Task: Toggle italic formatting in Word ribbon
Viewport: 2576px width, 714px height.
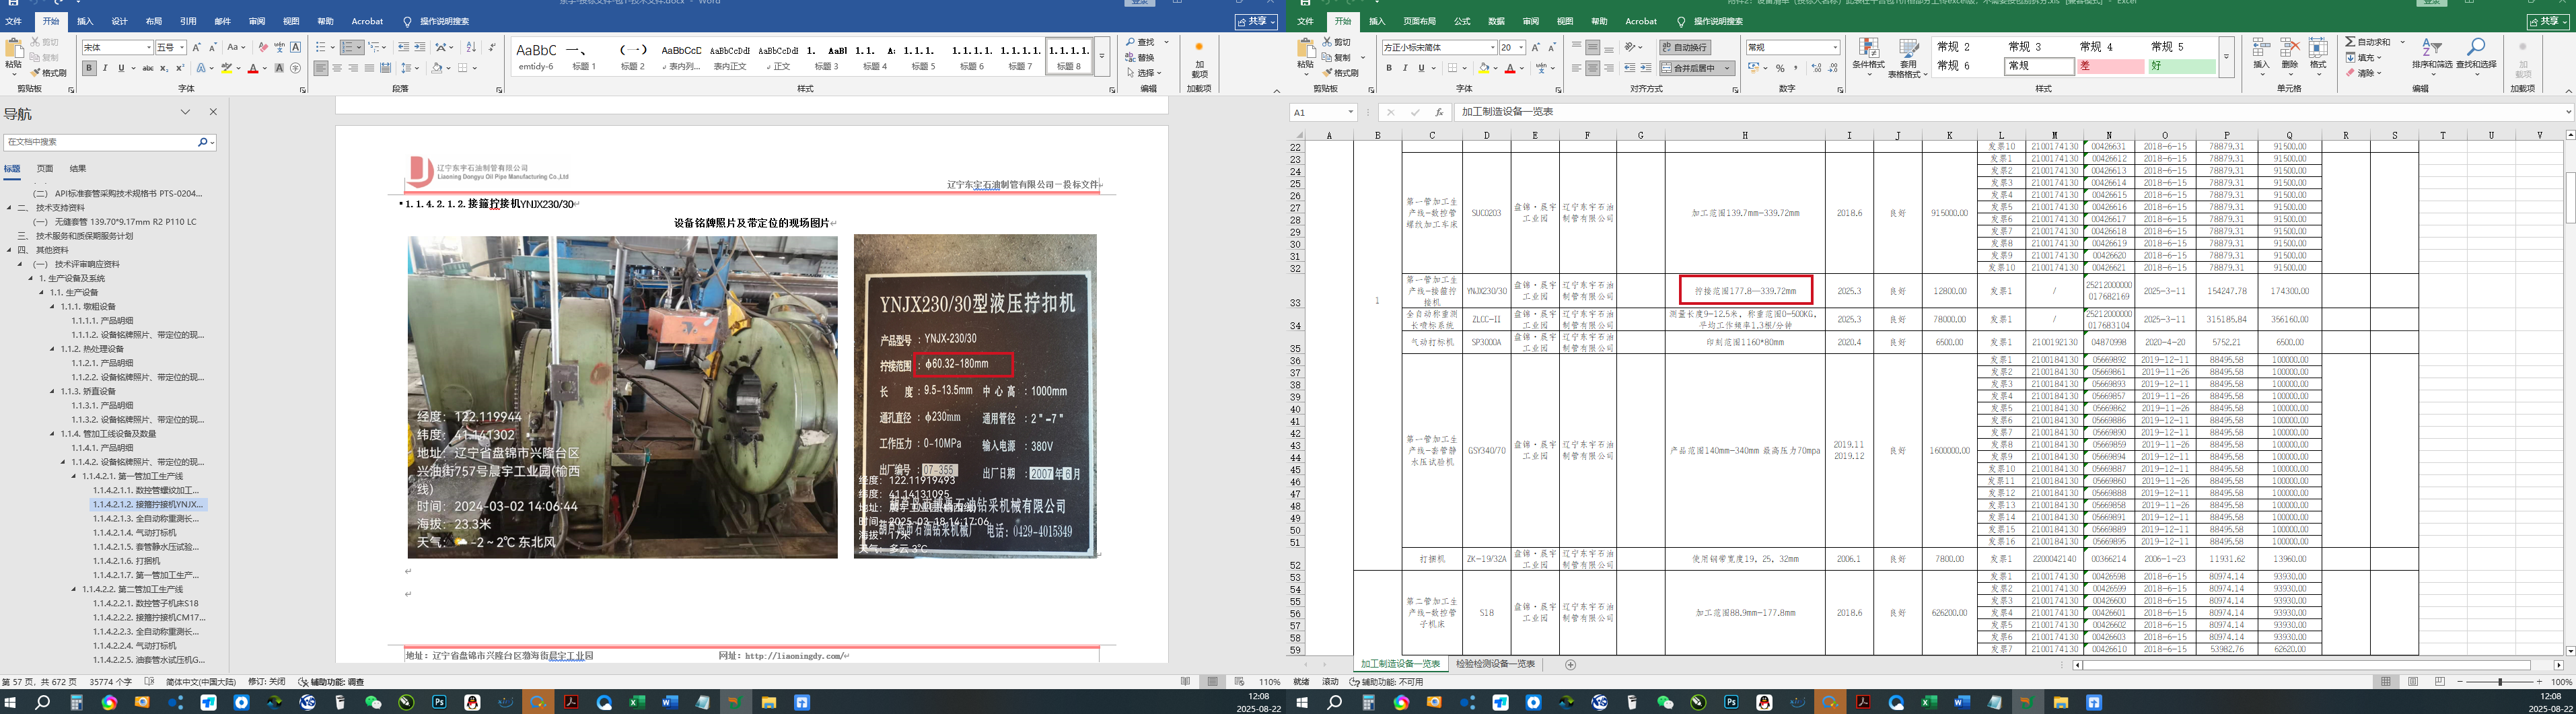Action: [x=105, y=68]
